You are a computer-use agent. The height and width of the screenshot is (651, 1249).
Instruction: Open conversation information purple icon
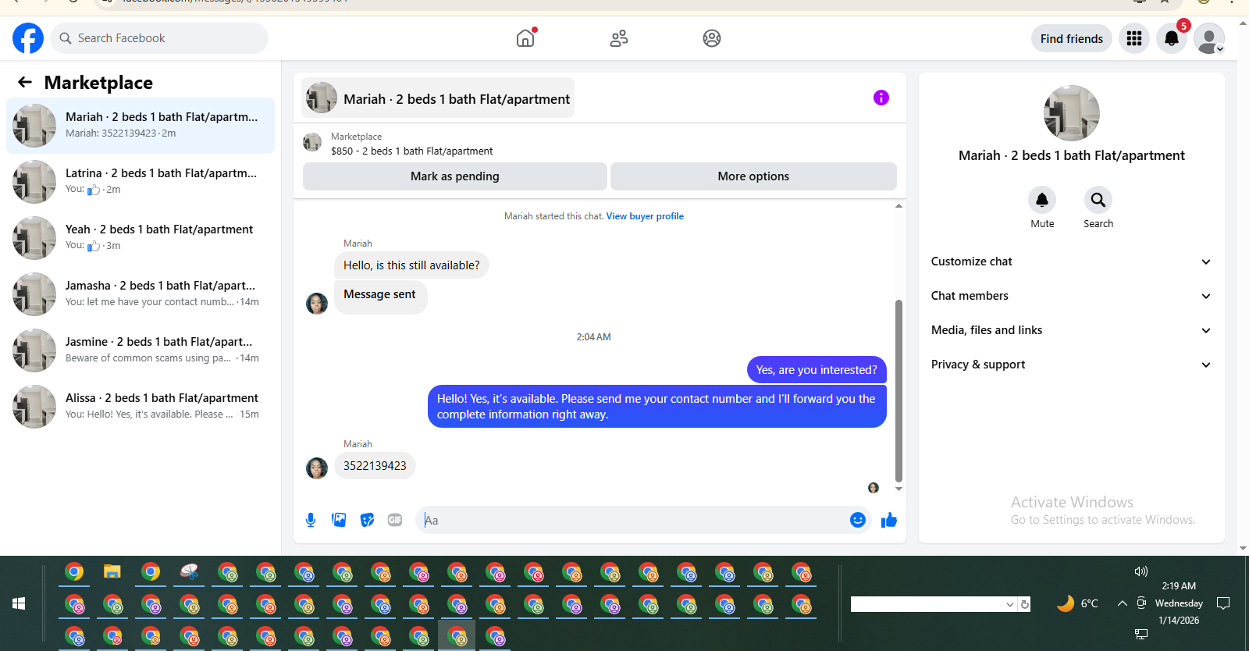point(881,98)
